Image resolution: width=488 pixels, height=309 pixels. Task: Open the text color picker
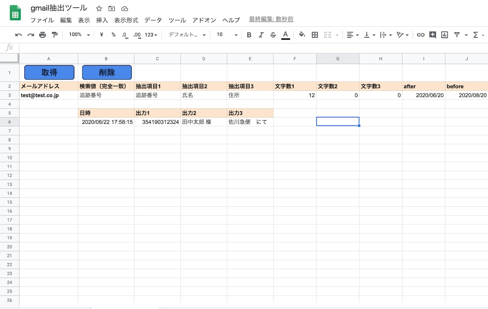pyautogui.click(x=285, y=35)
